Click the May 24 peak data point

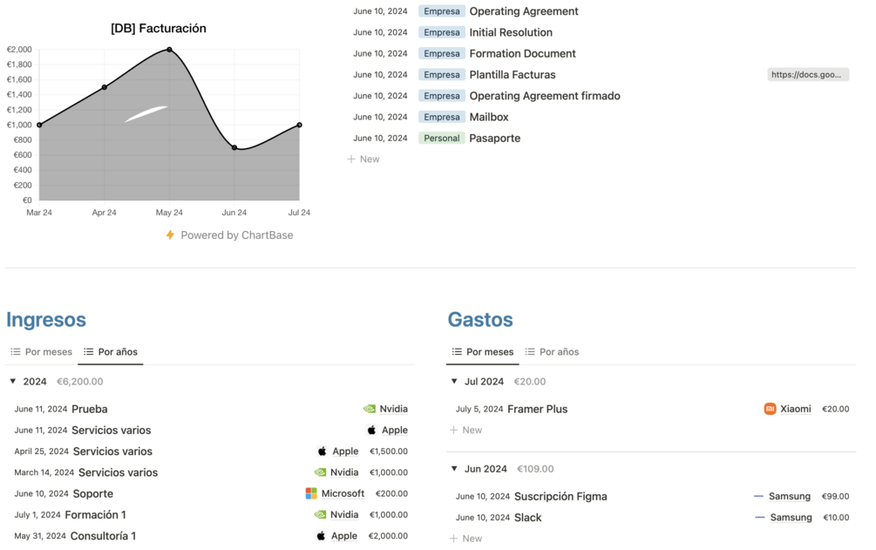tap(169, 50)
